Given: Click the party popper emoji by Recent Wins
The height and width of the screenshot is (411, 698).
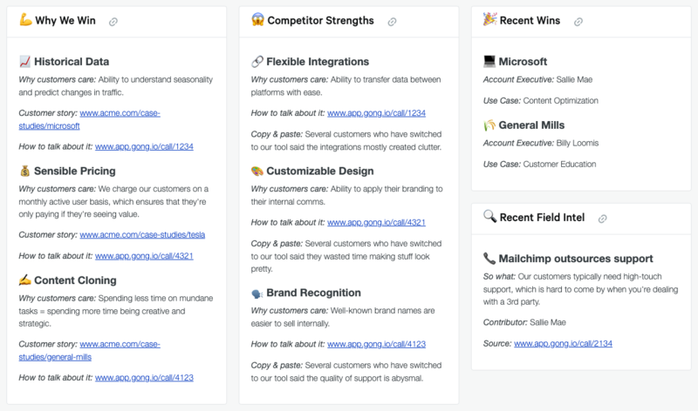Looking at the screenshot, I should [x=489, y=20].
